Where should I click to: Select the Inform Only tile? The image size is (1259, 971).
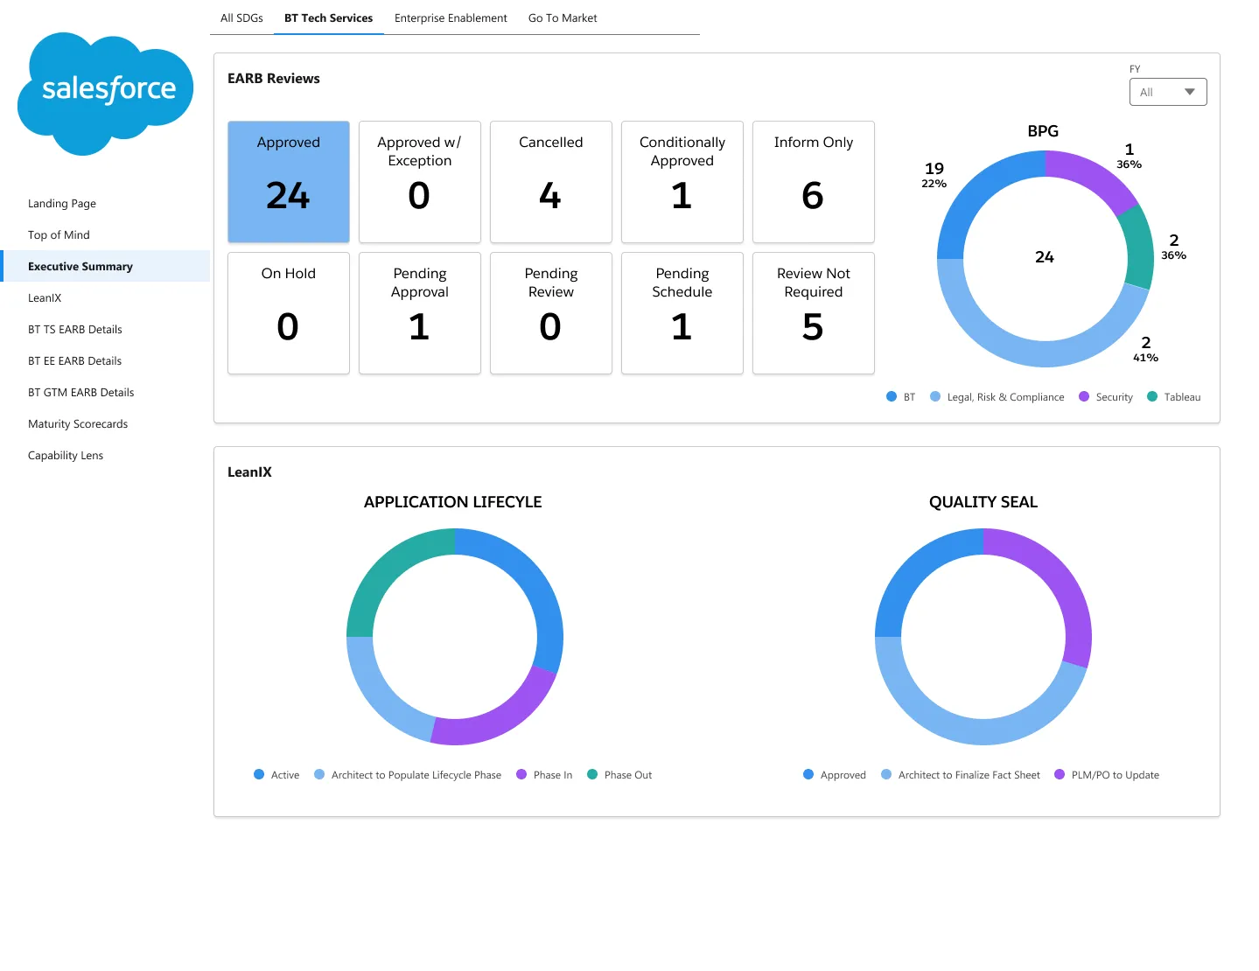[x=814, y=182]
